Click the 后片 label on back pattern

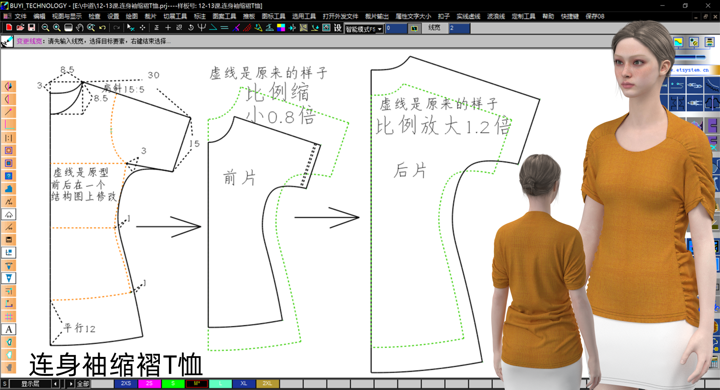point(410,170)
